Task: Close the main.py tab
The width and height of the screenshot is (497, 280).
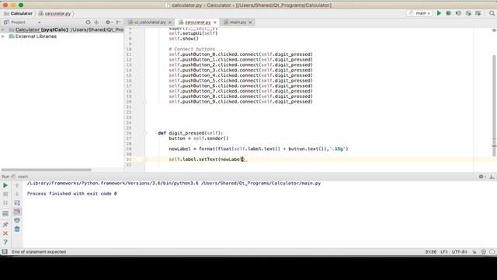Action: pyautogui.click(x=250, y=23)
